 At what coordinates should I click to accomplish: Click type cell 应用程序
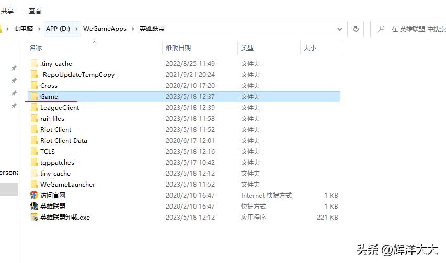pos(254,217)
